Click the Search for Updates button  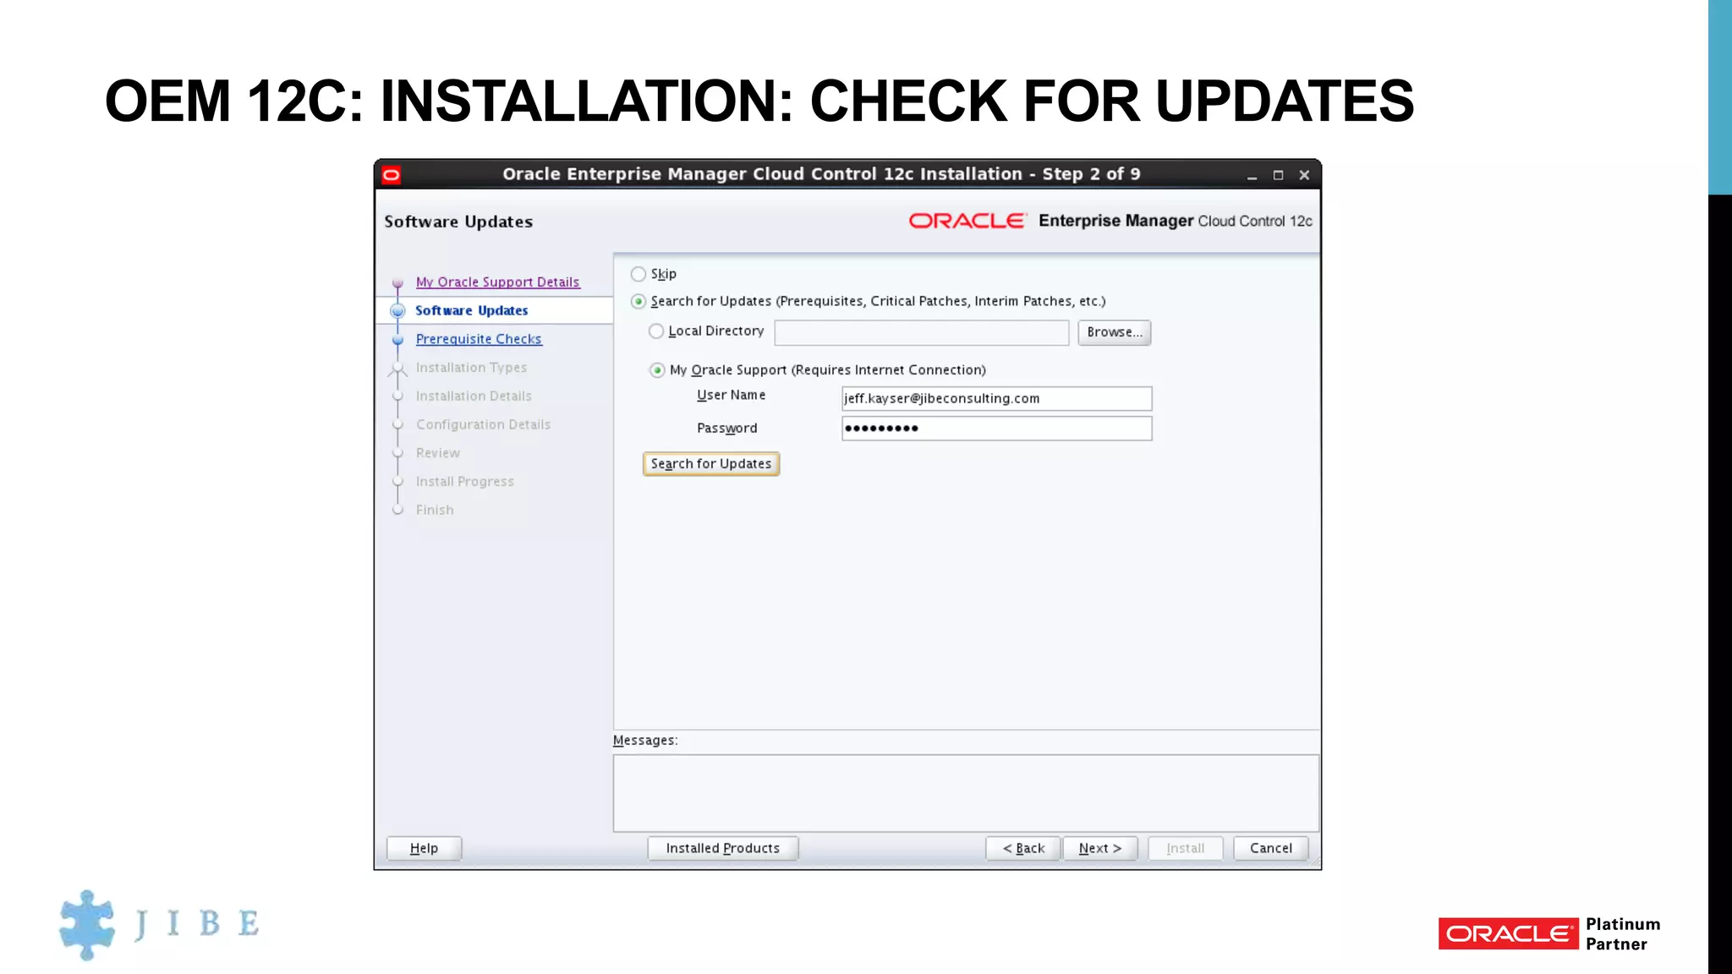coord(711,463)
